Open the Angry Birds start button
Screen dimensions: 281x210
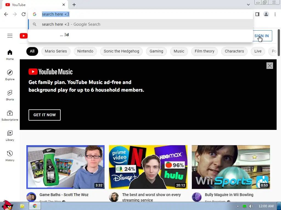(7, 205)
